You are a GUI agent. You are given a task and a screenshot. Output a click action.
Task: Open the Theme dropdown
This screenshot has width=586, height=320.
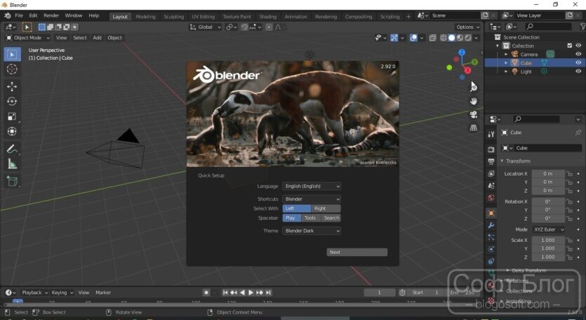[312, 231]
